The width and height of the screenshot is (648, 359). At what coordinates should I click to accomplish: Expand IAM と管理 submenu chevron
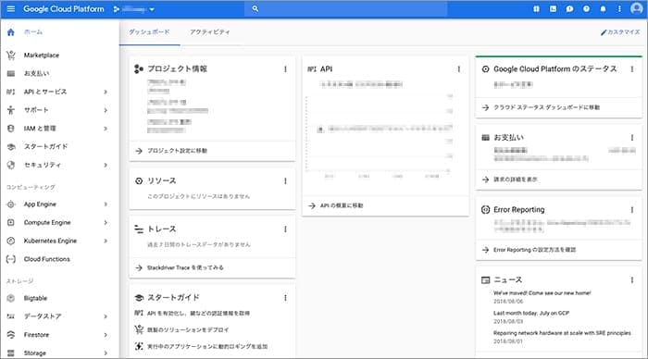click(x=106, y=129)
